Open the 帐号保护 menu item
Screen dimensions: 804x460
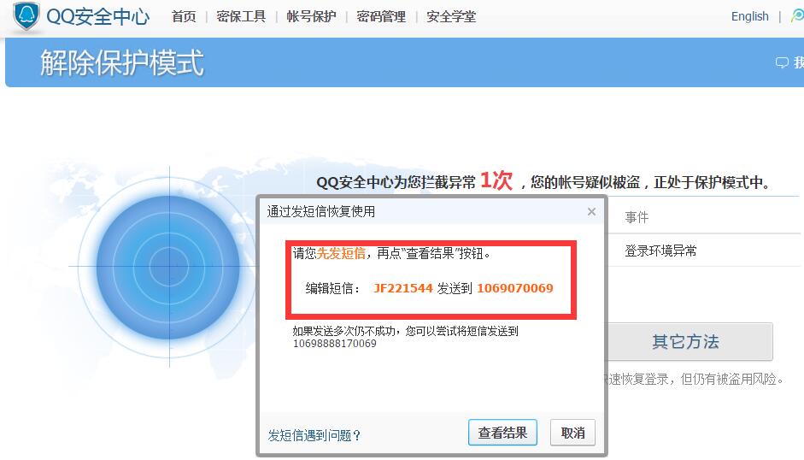[311, 17]
